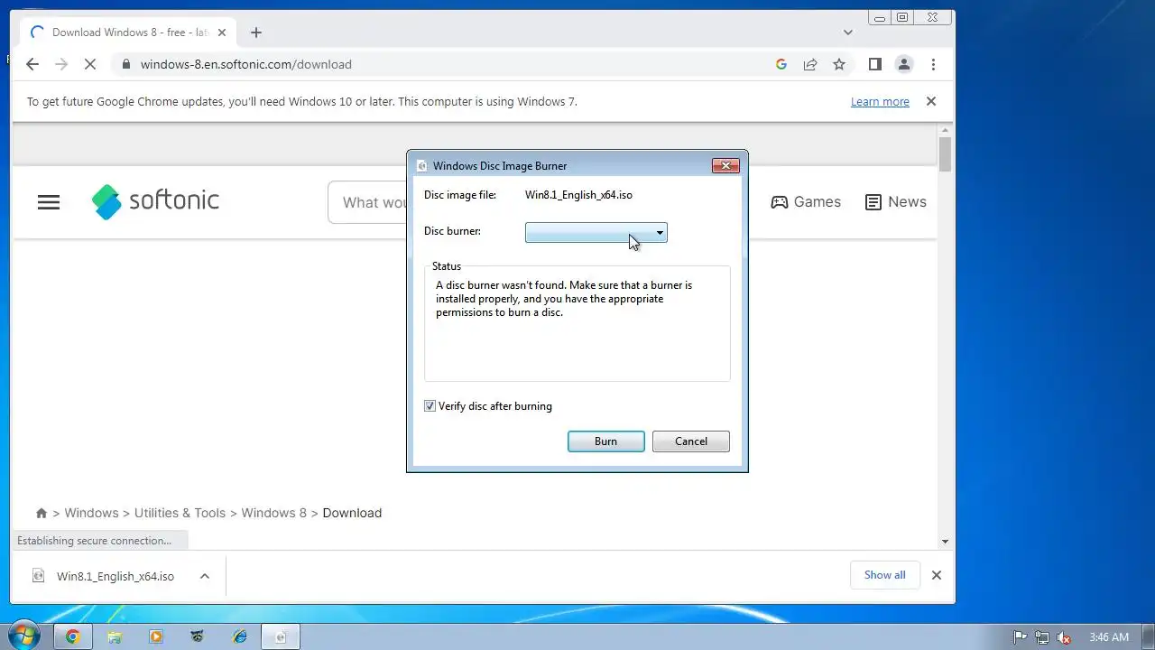Click the taskbar clock showing 3:46 AM
The width and height of the screenshot is (1155, 650).
tap(1109, 637)
